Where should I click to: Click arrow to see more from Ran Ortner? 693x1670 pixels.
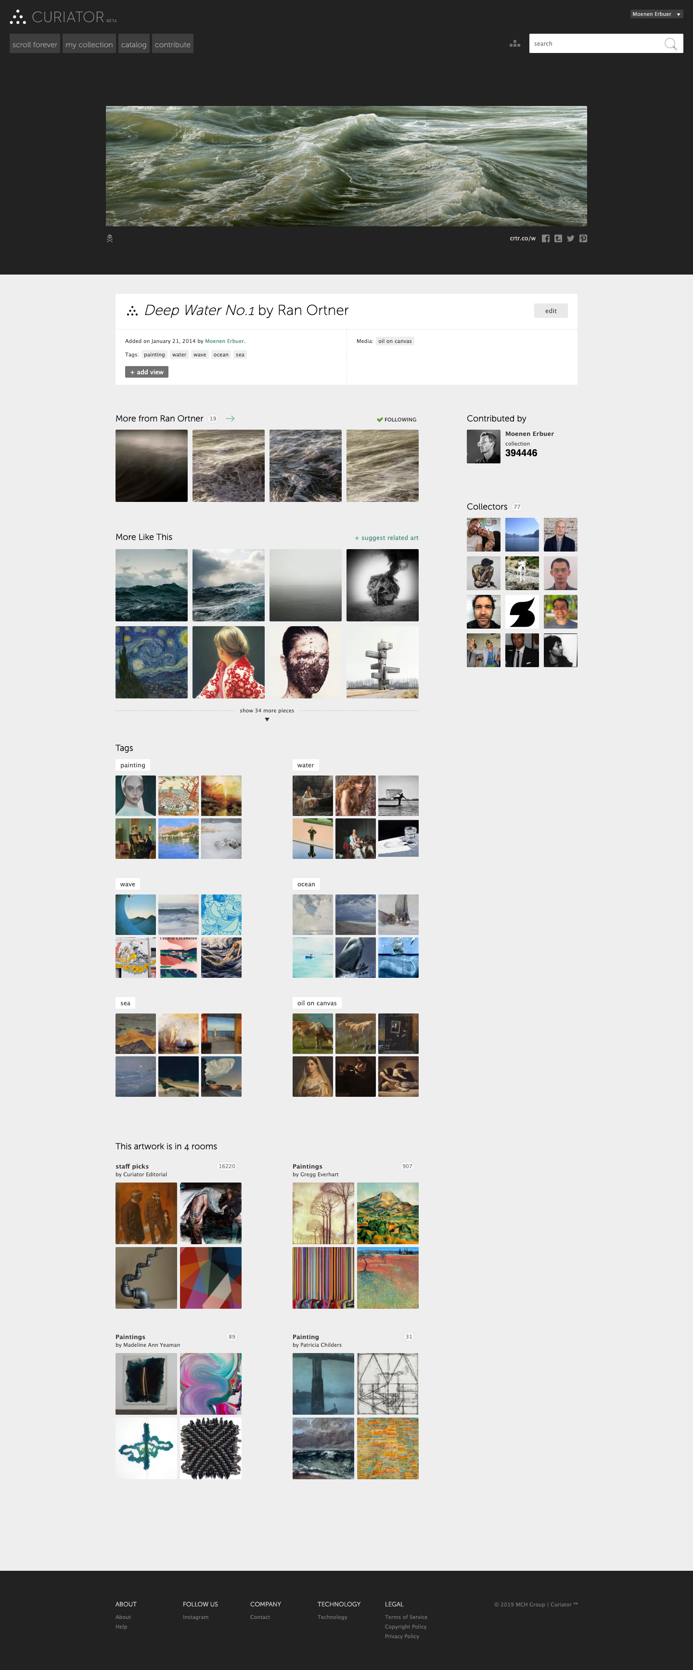(230, 419)
